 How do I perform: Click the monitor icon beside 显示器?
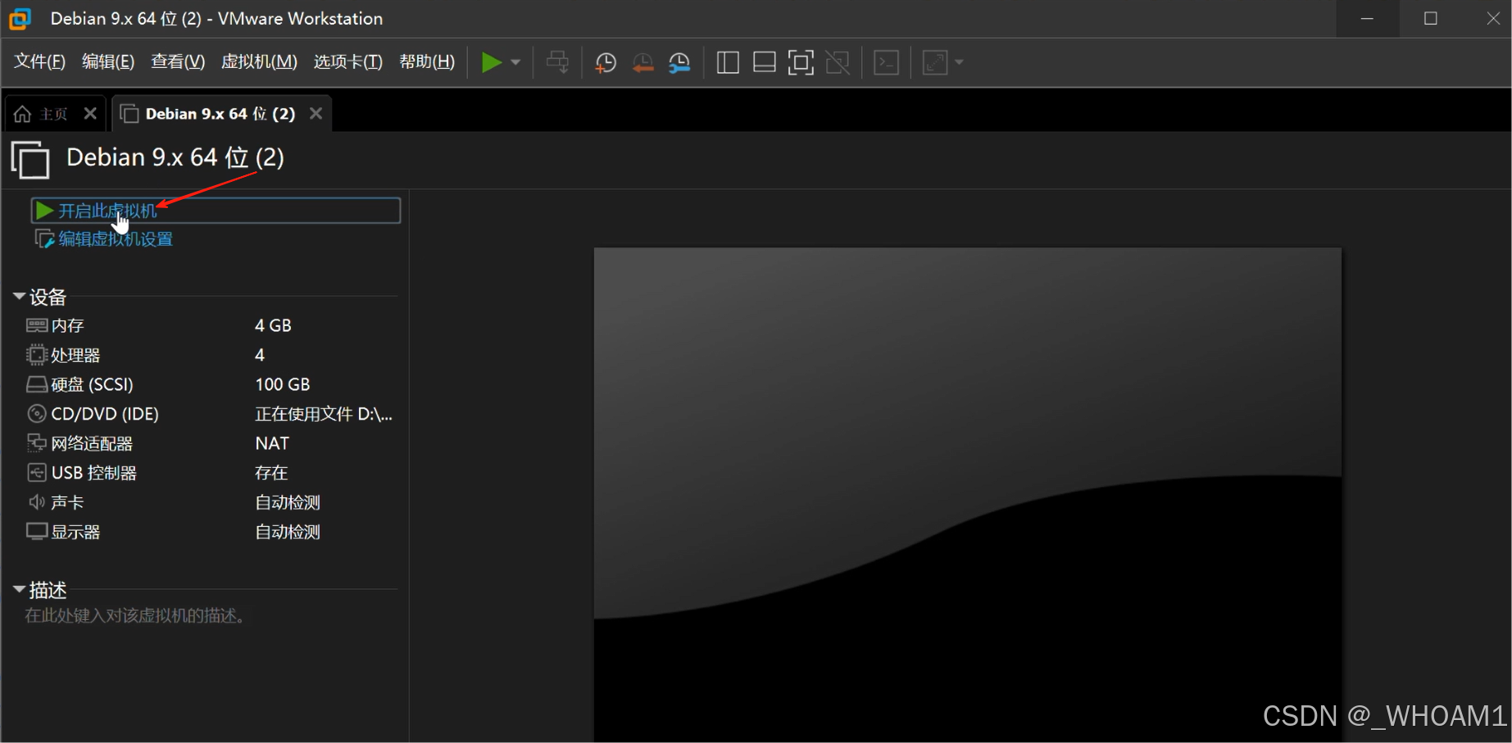37,532
